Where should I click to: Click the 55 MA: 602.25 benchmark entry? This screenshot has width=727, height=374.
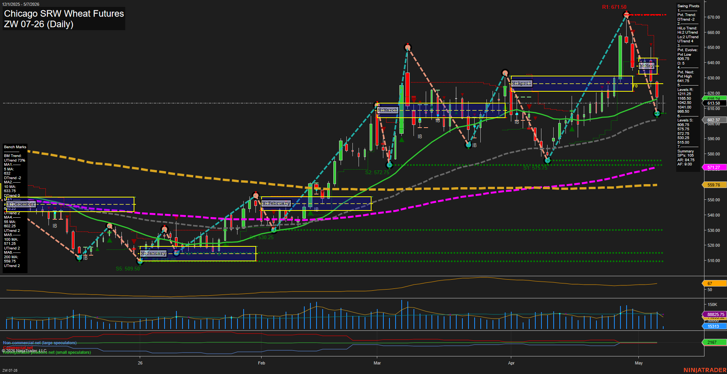click(10, 224)
